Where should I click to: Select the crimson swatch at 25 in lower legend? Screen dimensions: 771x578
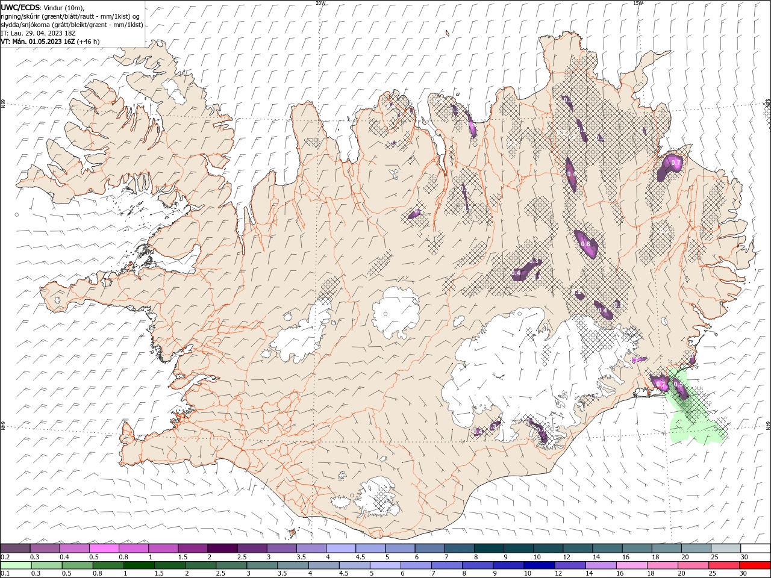point(723,565)
